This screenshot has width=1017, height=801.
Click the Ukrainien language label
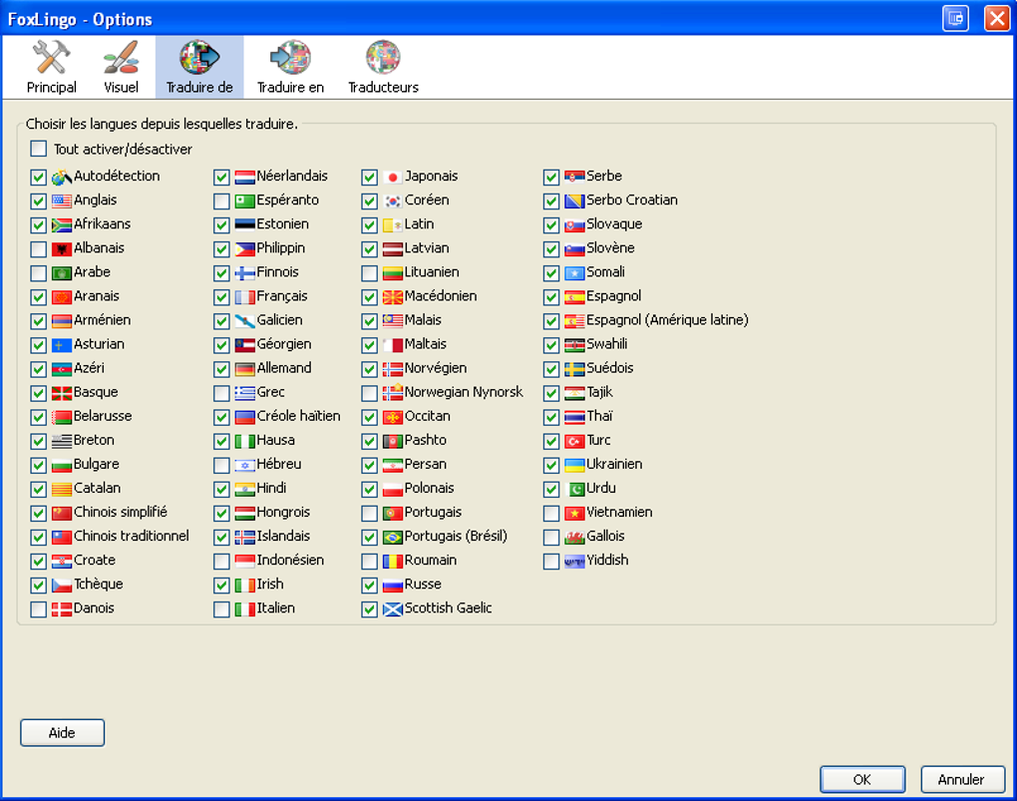click(x=614, y=464)
